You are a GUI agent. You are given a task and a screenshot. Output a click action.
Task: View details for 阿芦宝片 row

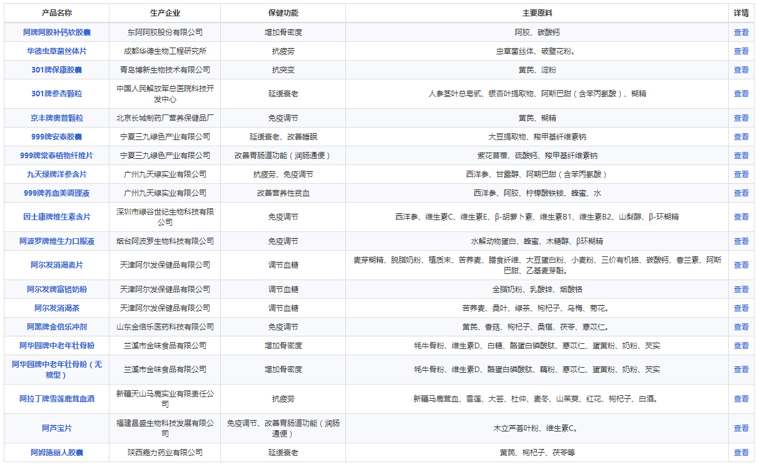[x=741, y=428]
